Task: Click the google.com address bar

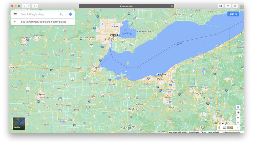Action: click(x=126, y=6)
